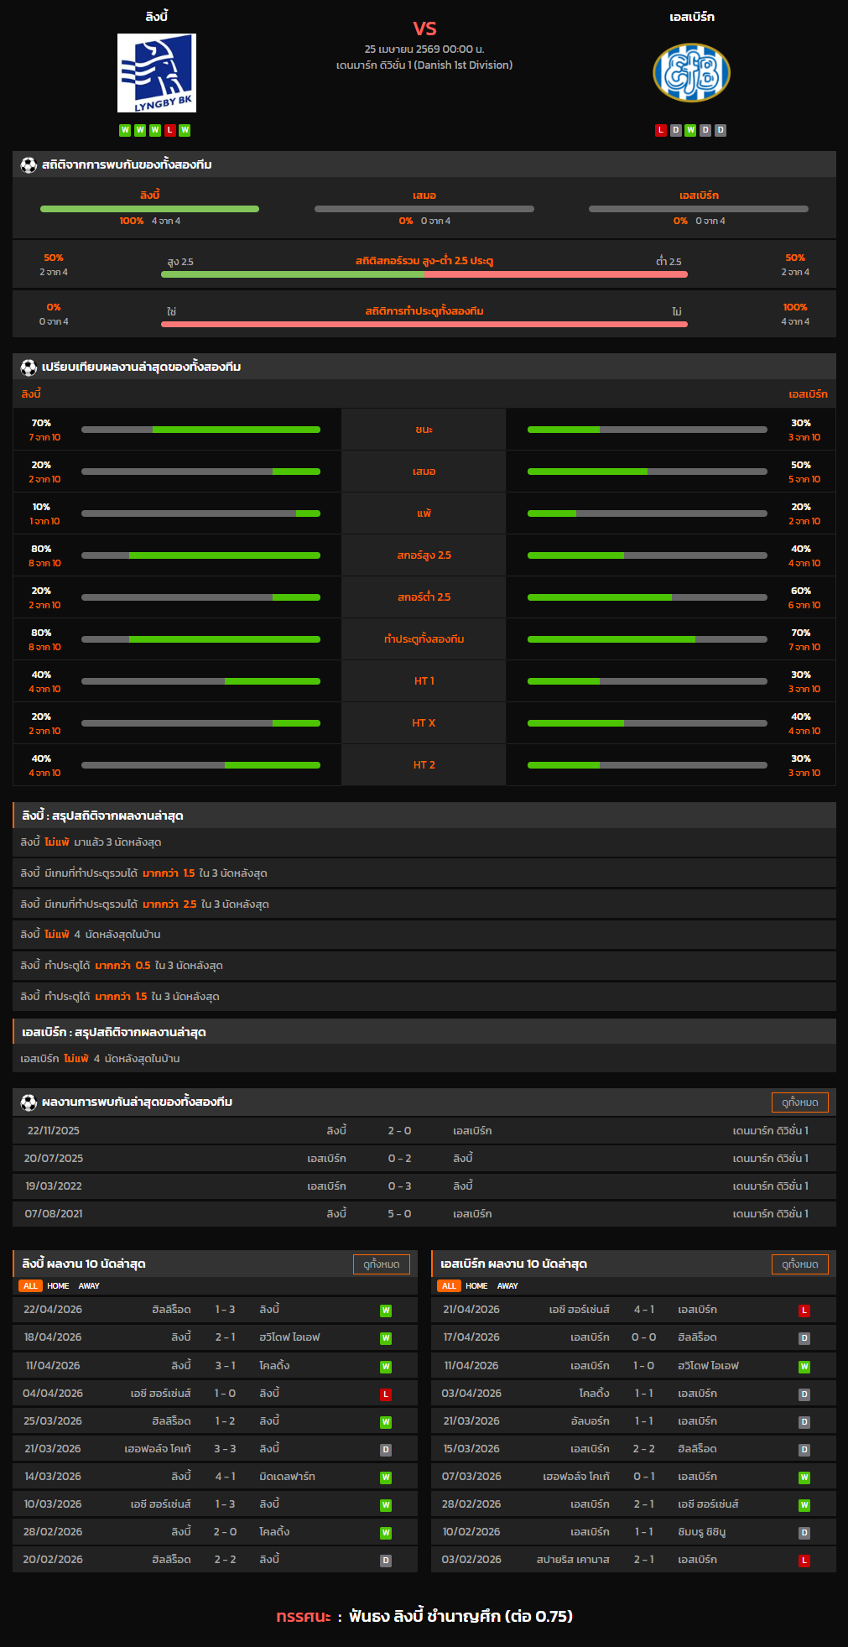Viewport: 848px width, 1647px height.
Task: Click the red L badge in Lyngby's form row
Action: click(170, 130)
